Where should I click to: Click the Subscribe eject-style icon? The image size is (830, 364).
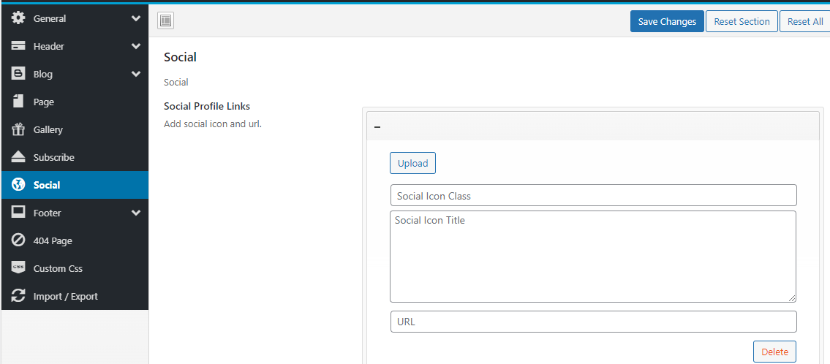pos(18,157)
